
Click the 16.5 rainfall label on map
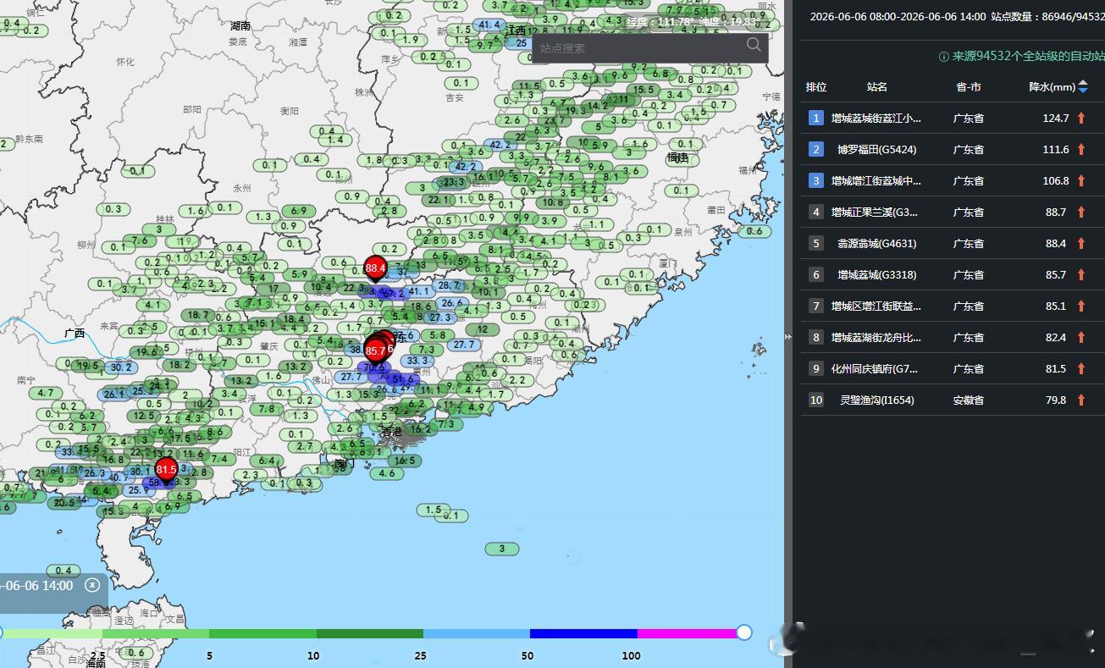tap(405, 461)
